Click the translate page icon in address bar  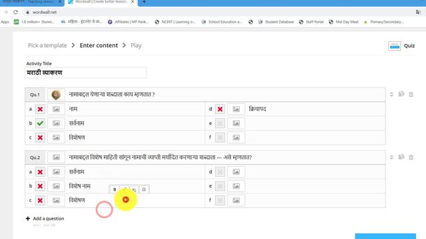[x=418, y=12]
